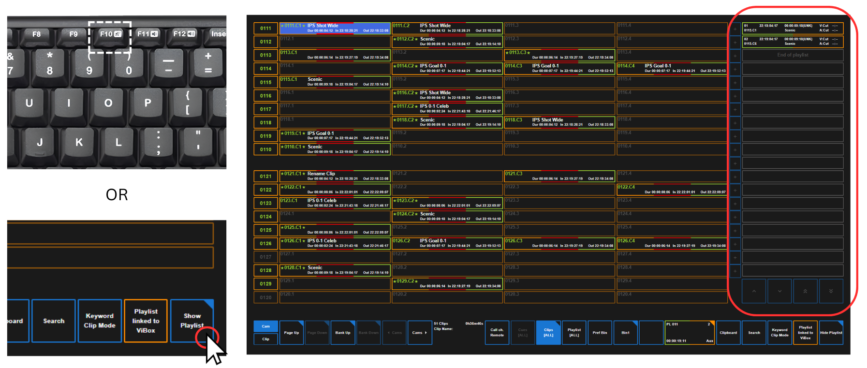This screenshot has height=368, width=867.
Task: Select clip 0122.C4
Action: click(672, 190)
